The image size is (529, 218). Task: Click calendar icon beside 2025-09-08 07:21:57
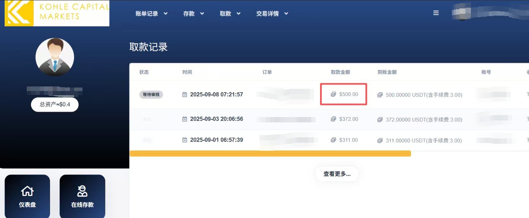185,94
